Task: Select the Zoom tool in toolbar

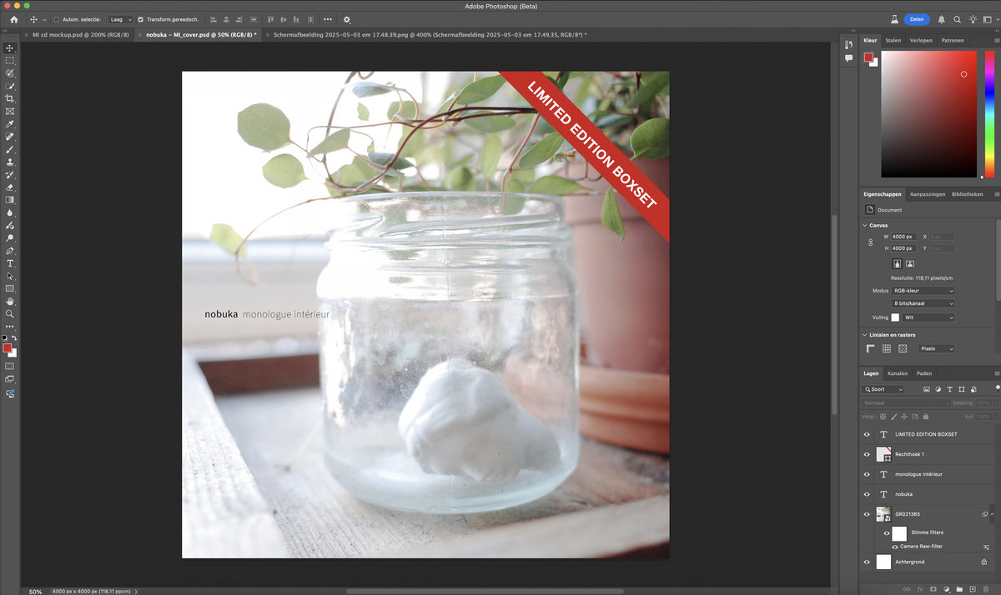Action: (x=10, y=314)
